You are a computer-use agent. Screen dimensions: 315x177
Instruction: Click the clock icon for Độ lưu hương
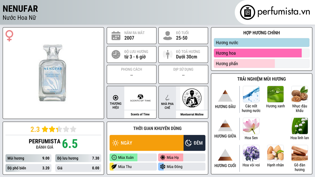tap(116, 54)
